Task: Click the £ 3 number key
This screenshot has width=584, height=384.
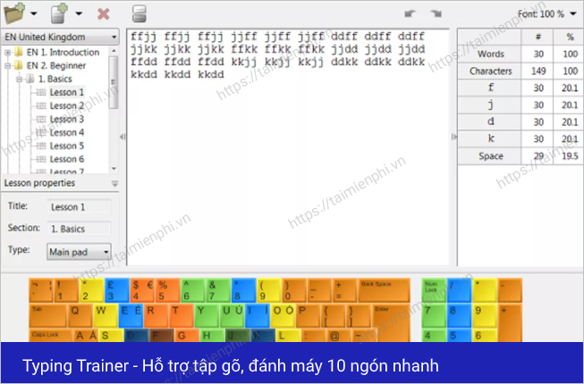Action: tap(117, 289)
